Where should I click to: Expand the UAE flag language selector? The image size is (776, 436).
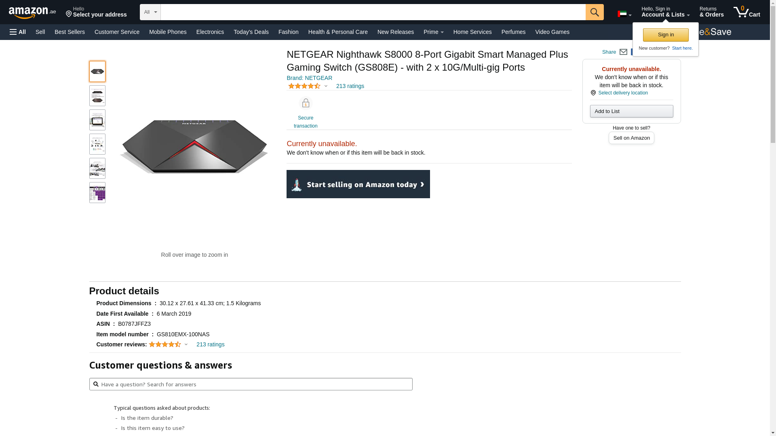pos(624,15)
